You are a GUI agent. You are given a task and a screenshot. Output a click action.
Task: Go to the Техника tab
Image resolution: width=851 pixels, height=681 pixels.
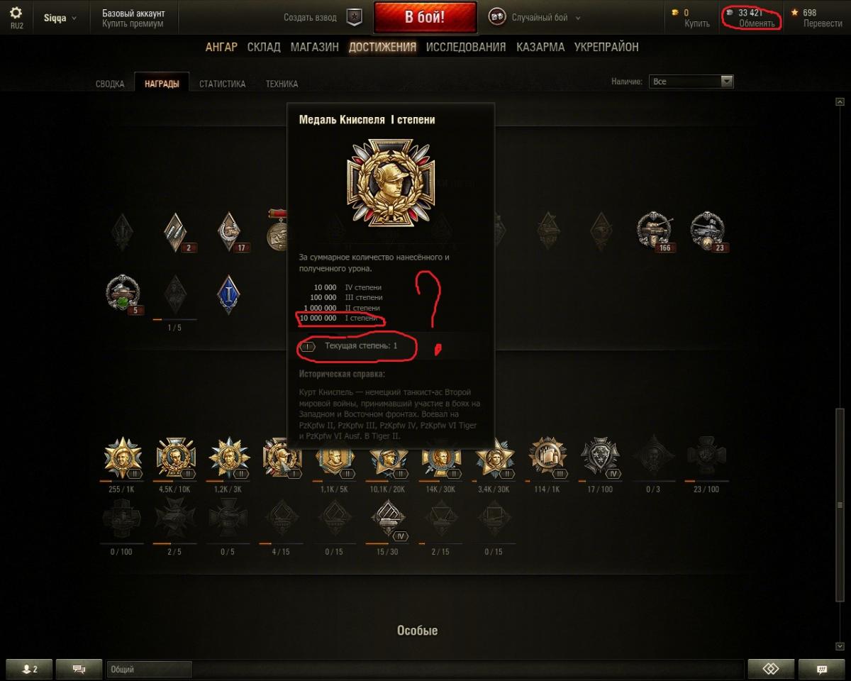click(282, 84)
